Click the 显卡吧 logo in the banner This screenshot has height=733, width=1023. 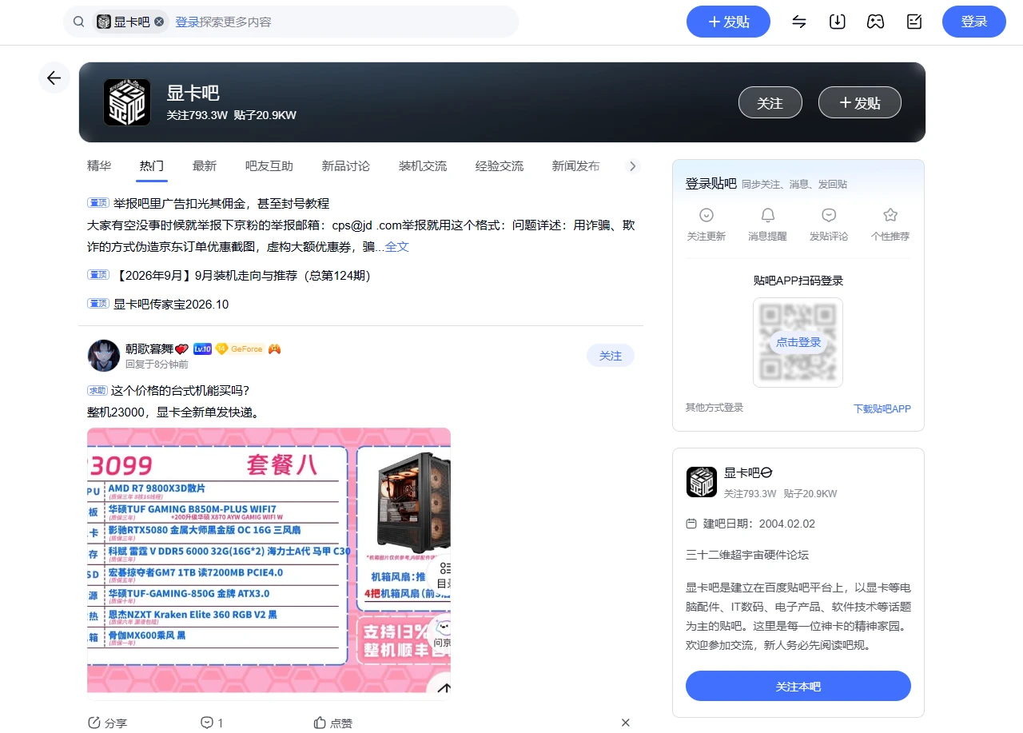[x=127, y=102]
